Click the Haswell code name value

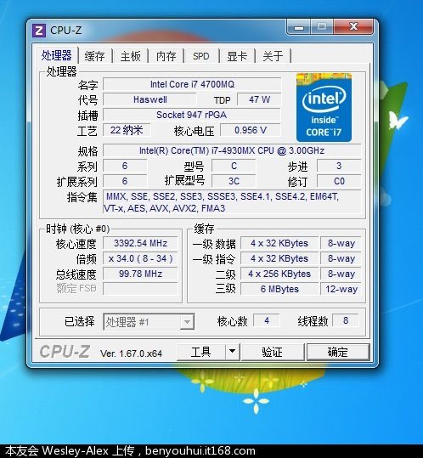[x=149, y=99]
